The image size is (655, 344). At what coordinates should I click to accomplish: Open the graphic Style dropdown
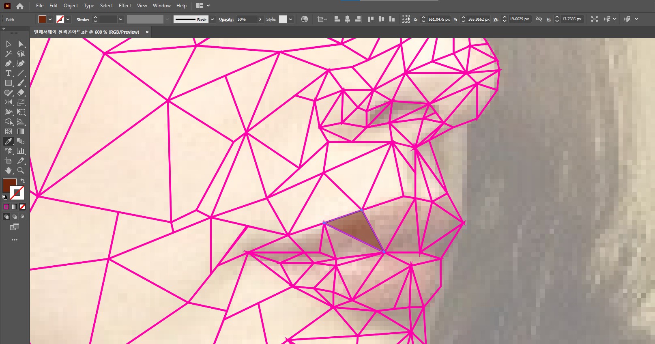[290, 19]
